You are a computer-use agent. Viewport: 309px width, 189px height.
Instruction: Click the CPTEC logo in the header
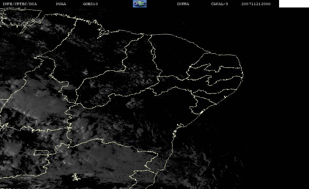point(139,4)
